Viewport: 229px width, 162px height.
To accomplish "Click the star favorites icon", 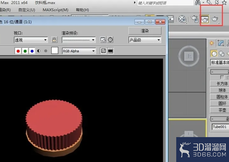I will tap(224, 2).
